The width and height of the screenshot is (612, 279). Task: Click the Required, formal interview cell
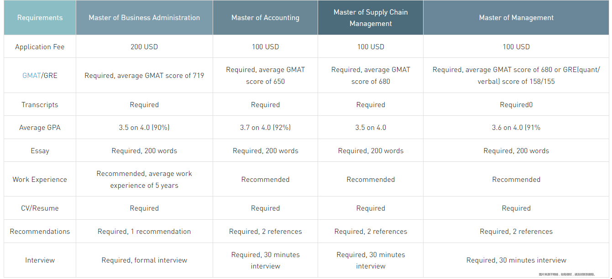click(144, 260)
